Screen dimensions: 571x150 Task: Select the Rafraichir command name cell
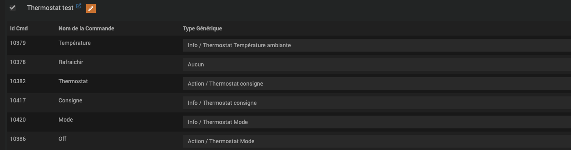click(x=71, y=62)
